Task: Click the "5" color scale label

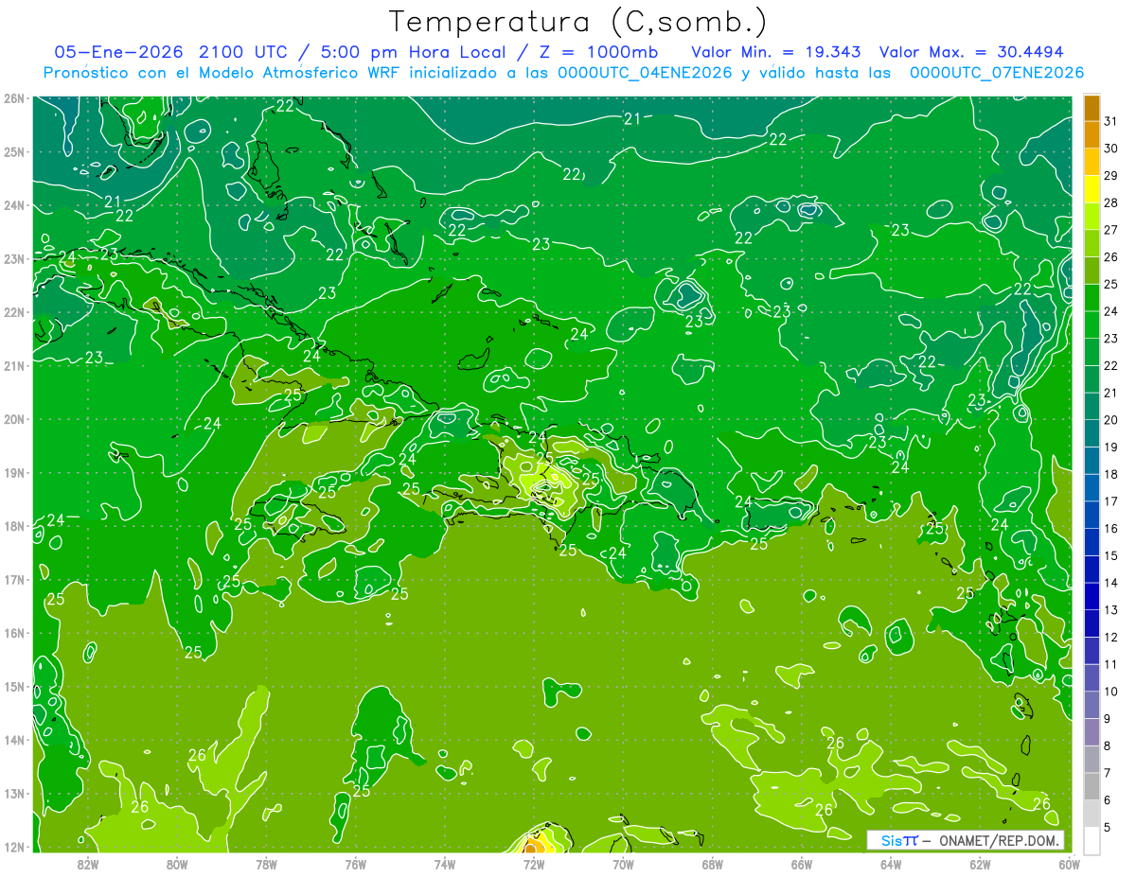Action: (1108, 828)
